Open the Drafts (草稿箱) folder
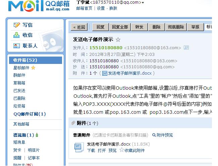 pos(19,83)
